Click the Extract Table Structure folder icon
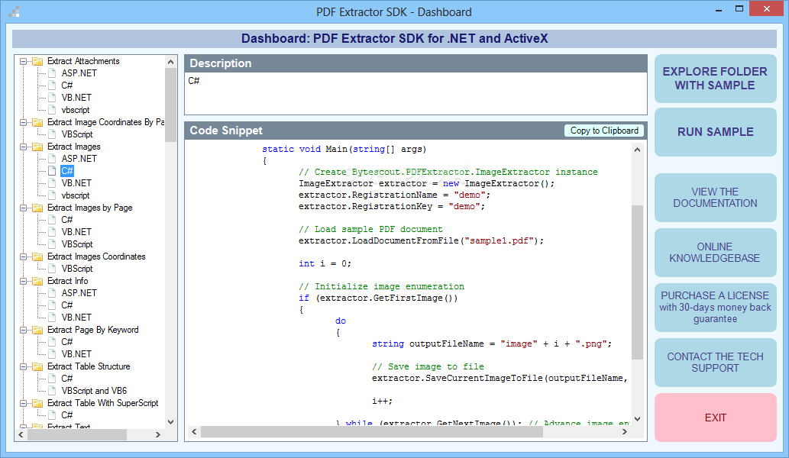 (37, 366)
